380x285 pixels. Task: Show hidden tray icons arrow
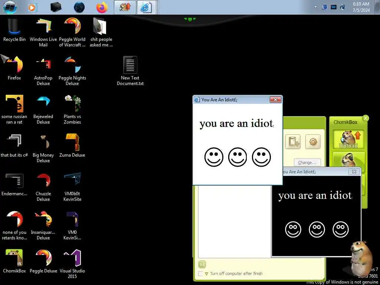click(315, 7)
